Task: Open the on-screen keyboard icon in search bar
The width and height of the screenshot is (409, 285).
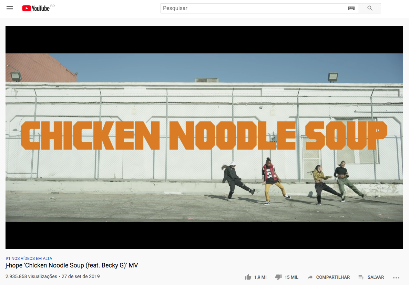Action: tap(351, 8)
